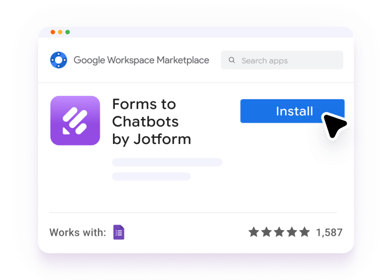Screen dimensions: 392x280
Task: Open the Forms to Chatbots by Jotform title link
Action: click(x=152, y=121)
